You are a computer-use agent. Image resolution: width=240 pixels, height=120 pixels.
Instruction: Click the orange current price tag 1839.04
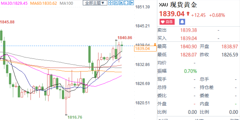click(142, 48)
